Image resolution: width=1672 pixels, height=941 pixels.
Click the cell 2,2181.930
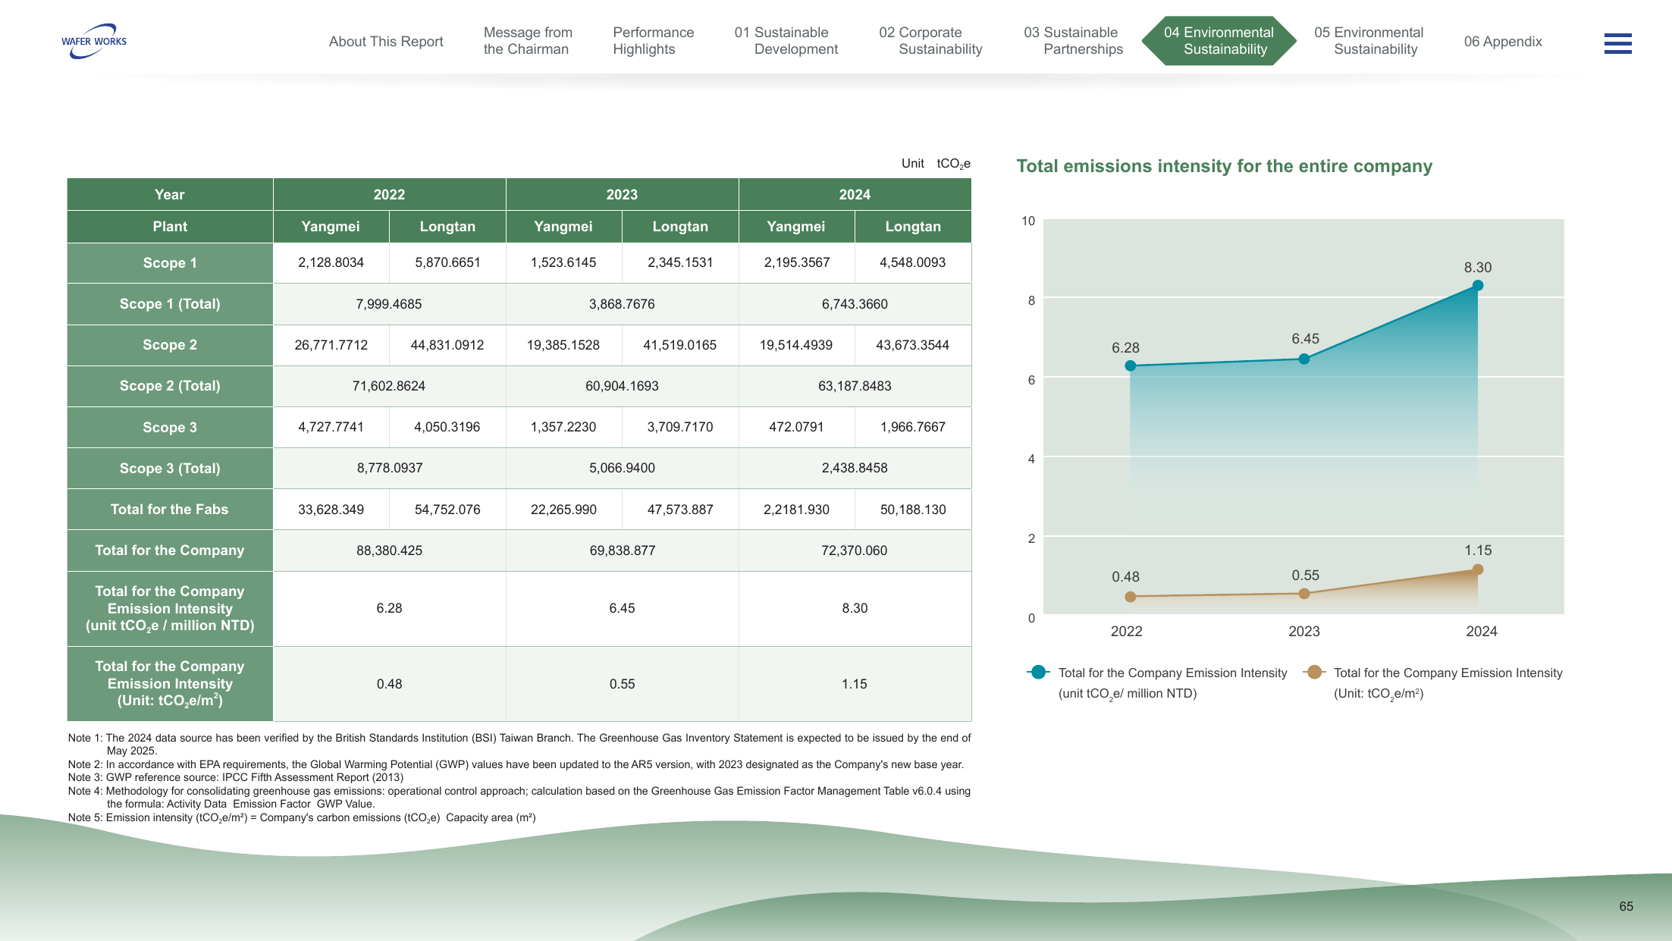coord(796,510)
